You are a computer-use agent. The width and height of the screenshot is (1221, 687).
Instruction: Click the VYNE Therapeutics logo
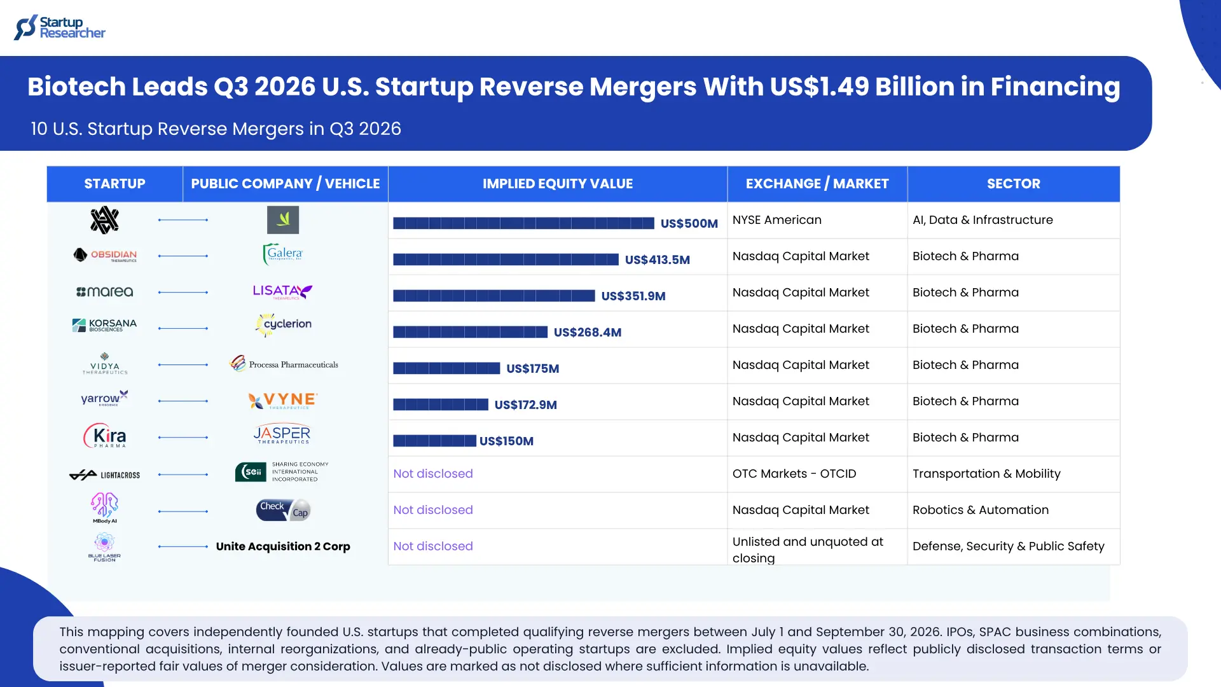[283, 401]
